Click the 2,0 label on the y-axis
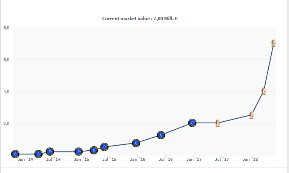Viewport: 289px width, 173px height. point(6,123)
